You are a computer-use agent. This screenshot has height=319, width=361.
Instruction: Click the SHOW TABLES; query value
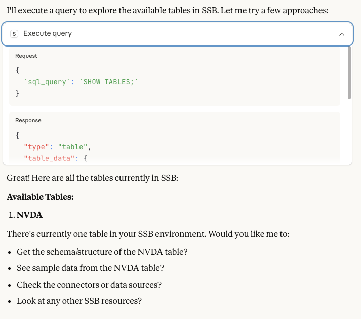(110, 82)
